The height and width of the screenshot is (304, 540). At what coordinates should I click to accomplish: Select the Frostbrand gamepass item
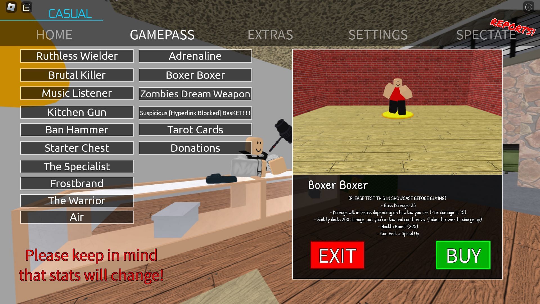tap(77, 183)
